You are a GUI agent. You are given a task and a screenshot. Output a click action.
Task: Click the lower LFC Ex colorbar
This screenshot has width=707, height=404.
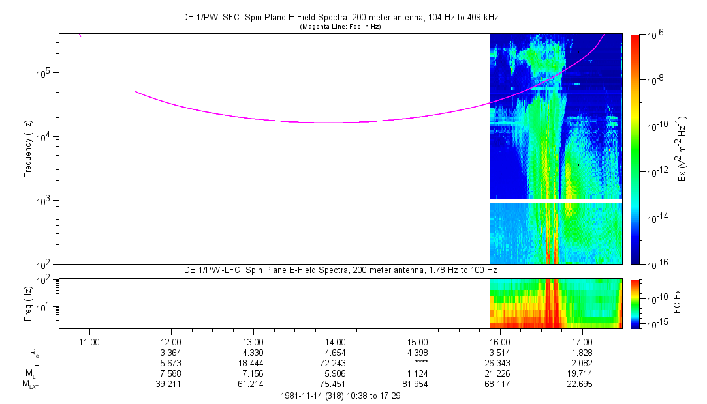(x=635, y=303)
